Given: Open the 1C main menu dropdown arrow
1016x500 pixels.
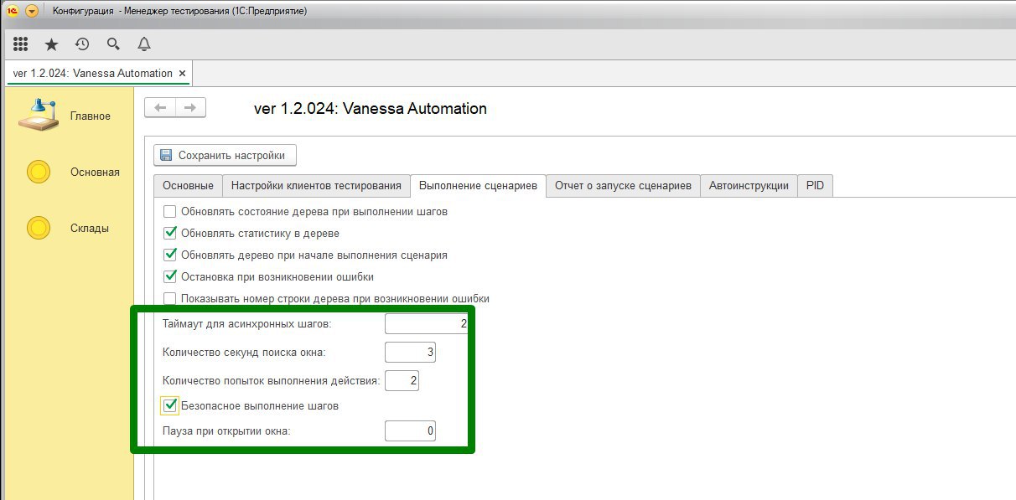Looking at the screenshot, I should (x=32, y=11).
